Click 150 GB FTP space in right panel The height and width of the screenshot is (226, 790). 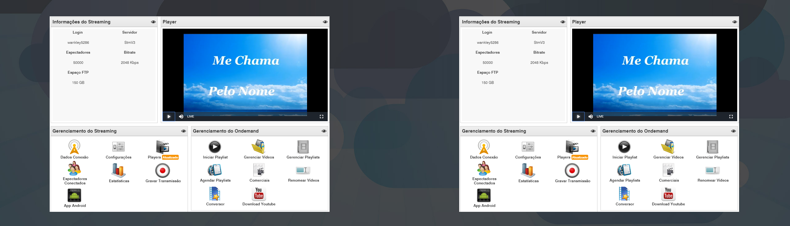pyautogui.click(x=488, y=83)
